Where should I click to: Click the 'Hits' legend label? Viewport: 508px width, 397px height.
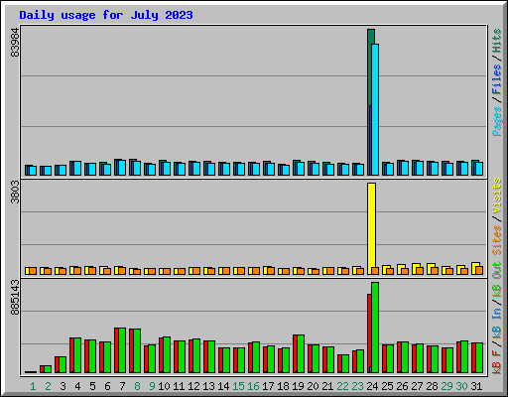coord(497,41)
